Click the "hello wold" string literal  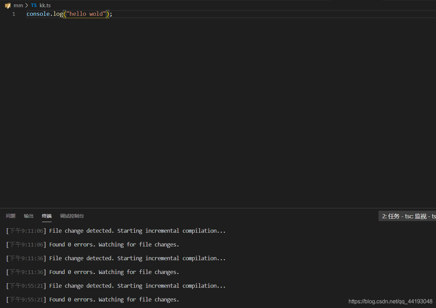coord(86,14)
